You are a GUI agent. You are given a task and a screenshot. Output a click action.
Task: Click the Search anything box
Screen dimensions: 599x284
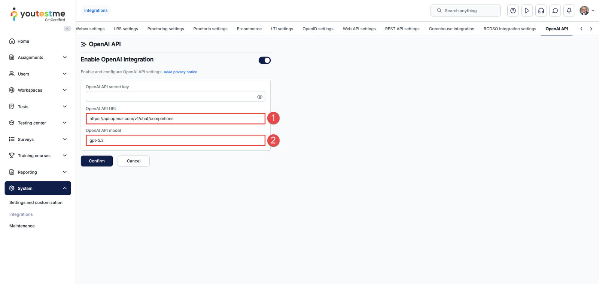point(465,11)
